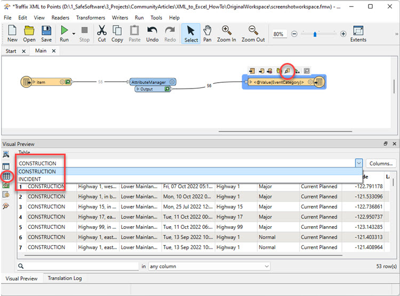Click the canvas zoom slider handle

[x=315, y=34]
